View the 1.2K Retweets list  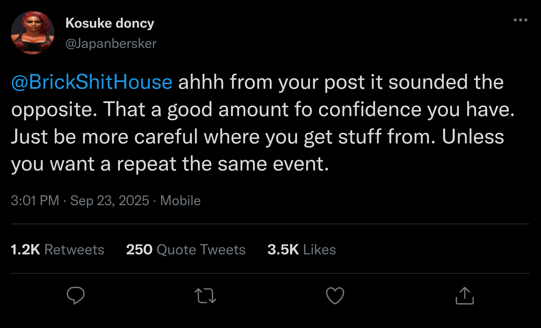click(x=58, y=250)
